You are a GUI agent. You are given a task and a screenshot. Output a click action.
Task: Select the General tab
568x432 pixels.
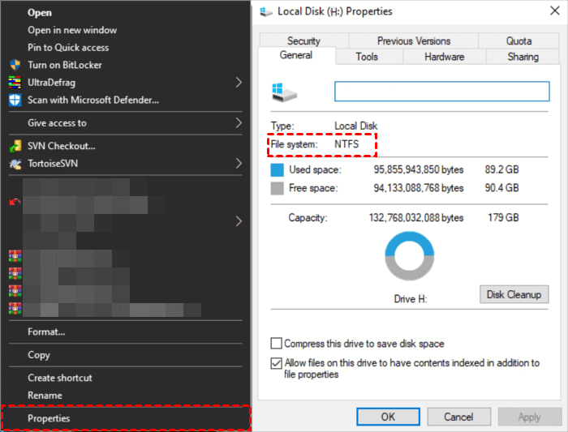pos(296,55)
